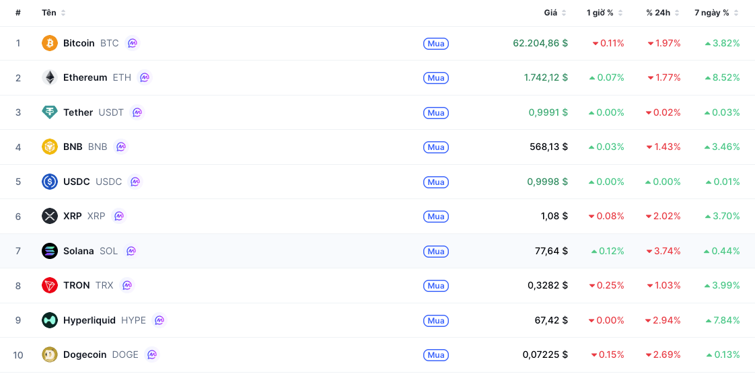Image resolution: width=755 pixels, height=374 pixels.
Task: Click the Bitcoin price 62.204,86 $
Action: (x=540, y=43)
